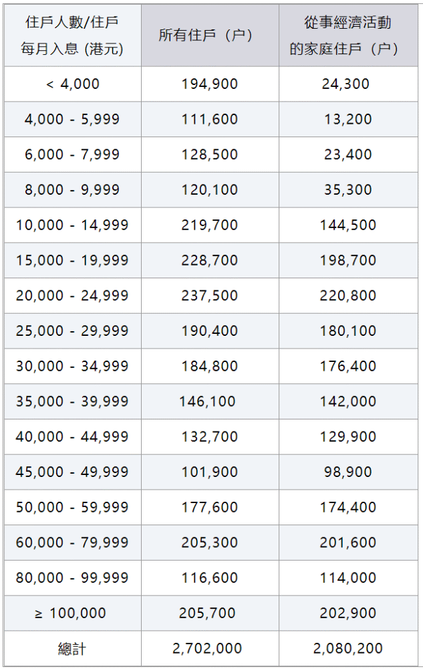Select the '4,000 - 5,999' income range
This screenshot has width=423, height=669.
73,120
